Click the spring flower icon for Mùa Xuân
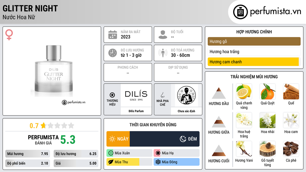 [x=111, y=153]
